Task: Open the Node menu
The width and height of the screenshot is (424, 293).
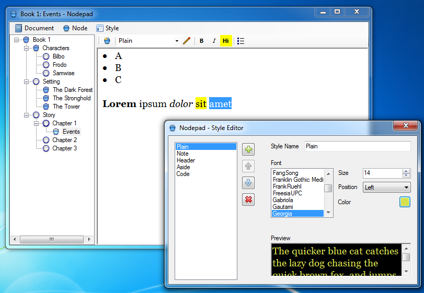Action: (75, 28)
